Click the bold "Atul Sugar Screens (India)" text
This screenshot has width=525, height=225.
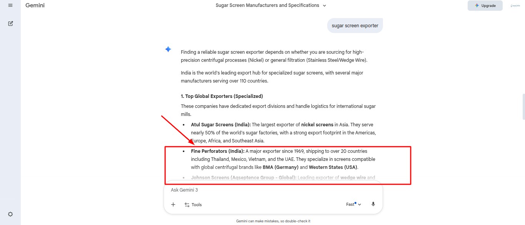point(221,125)
